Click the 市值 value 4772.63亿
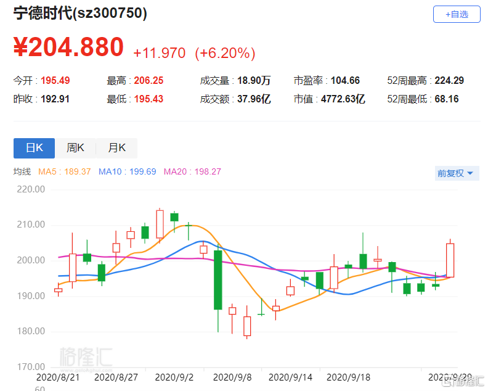 click(x=343, y=99)
